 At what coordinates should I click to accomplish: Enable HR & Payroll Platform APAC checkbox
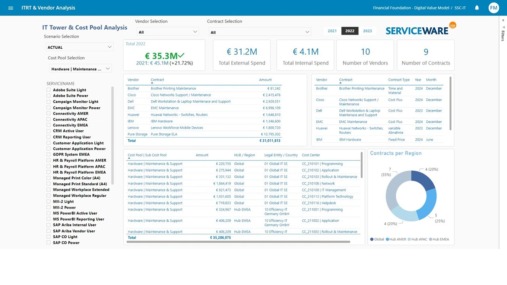click(49, 167)
